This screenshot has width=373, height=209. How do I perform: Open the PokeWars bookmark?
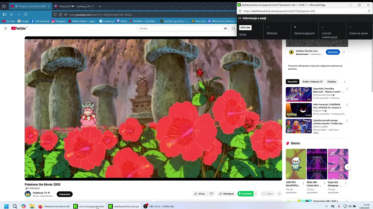coord(143,21)
